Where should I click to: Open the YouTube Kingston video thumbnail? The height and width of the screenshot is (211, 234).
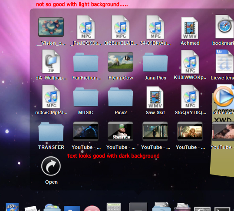(x=120, y=131)
